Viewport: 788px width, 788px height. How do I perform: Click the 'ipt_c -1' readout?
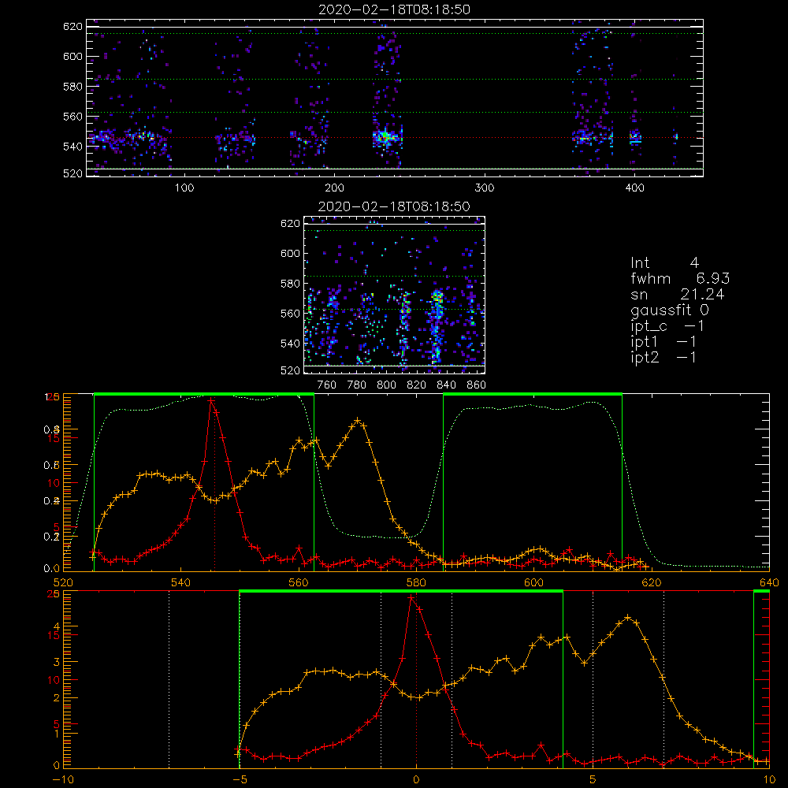click(x=667, y=326)
